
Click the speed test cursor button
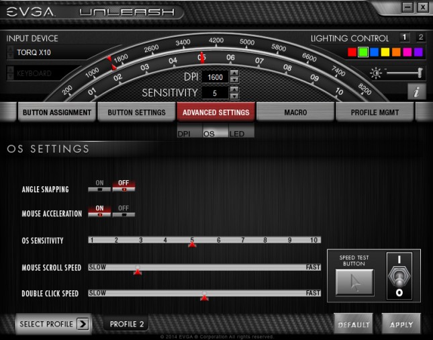click(x=354, y=282)
